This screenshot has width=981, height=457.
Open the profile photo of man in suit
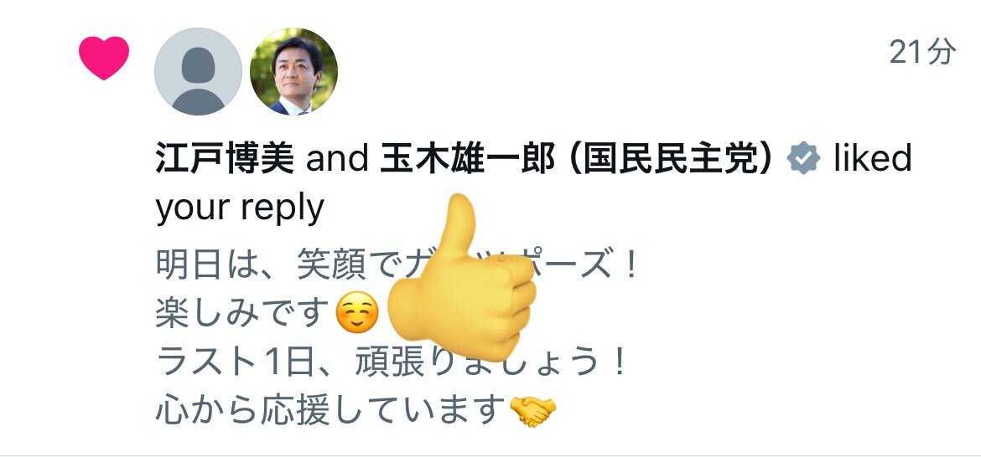click(x=293, y=71)
